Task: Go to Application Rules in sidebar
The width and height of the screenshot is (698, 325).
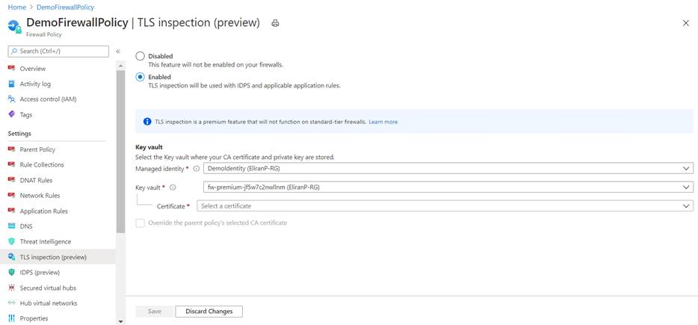Action: 43,211
